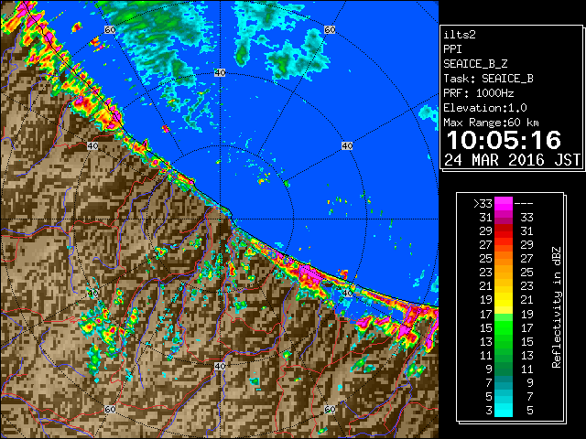
Task: Select the bright green legend band near 15-17
Action: 504,327
